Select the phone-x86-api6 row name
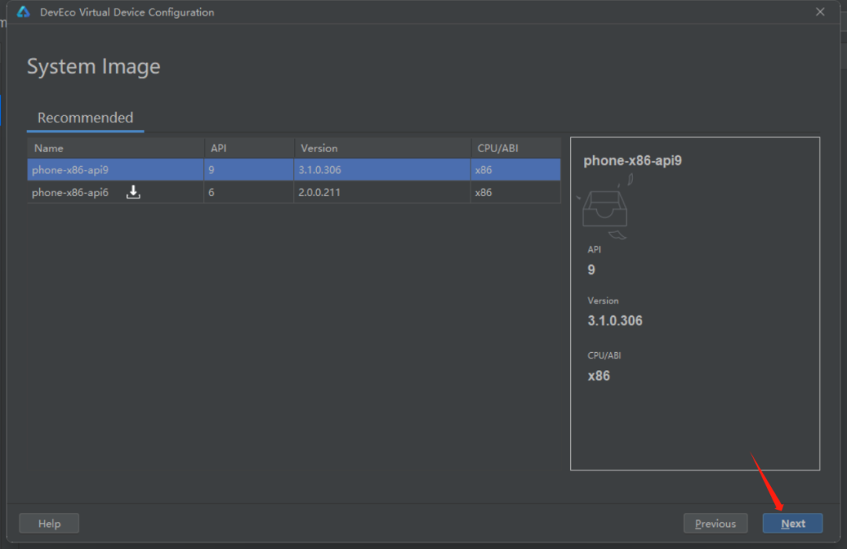 [x=71, y=192]
